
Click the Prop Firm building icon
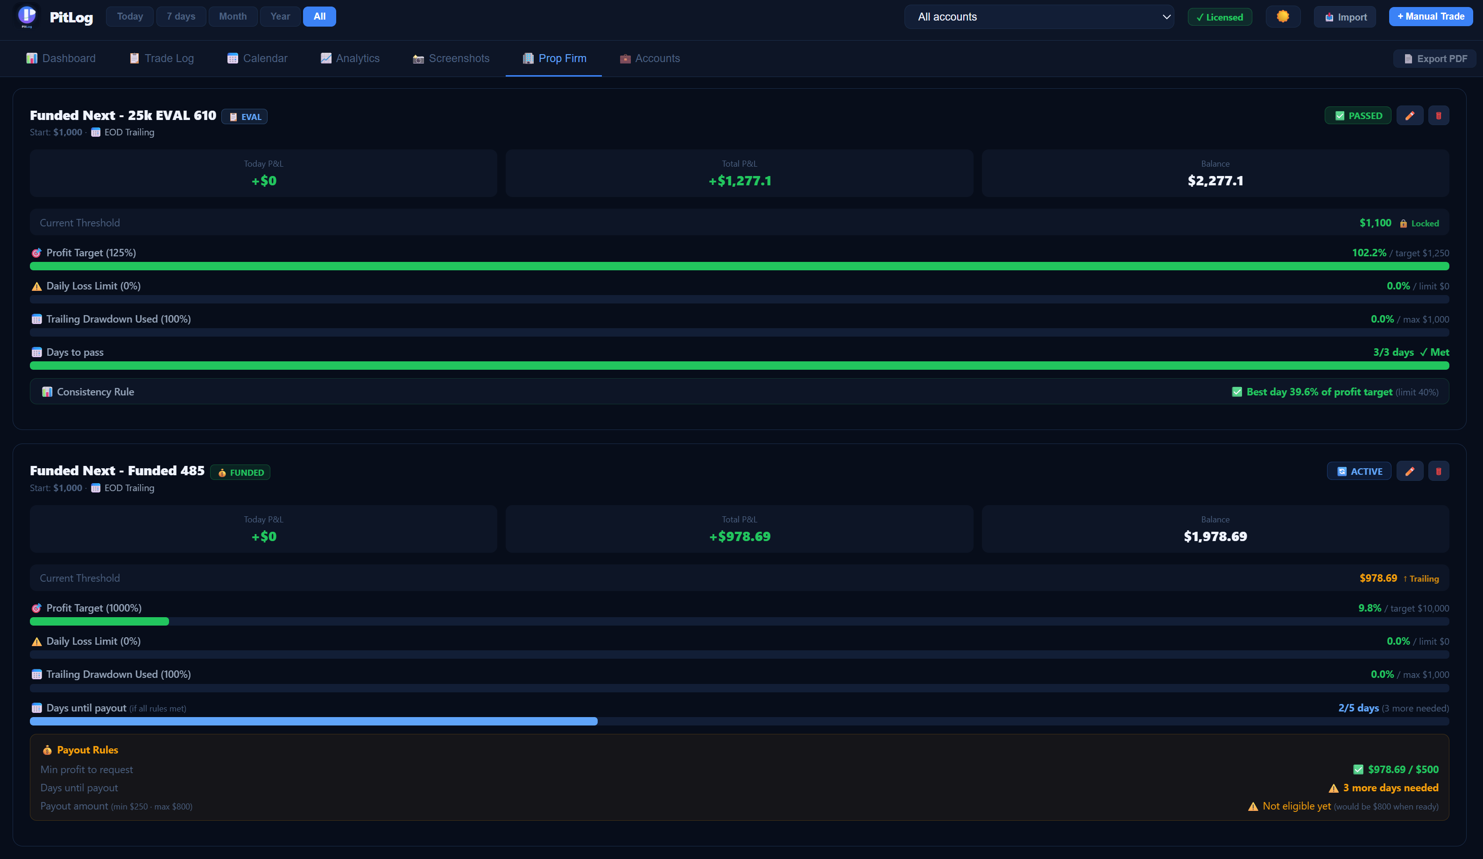(x=528, y=58)
